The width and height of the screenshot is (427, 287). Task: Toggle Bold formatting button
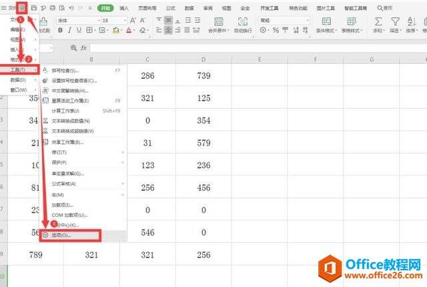coord(59,31)
